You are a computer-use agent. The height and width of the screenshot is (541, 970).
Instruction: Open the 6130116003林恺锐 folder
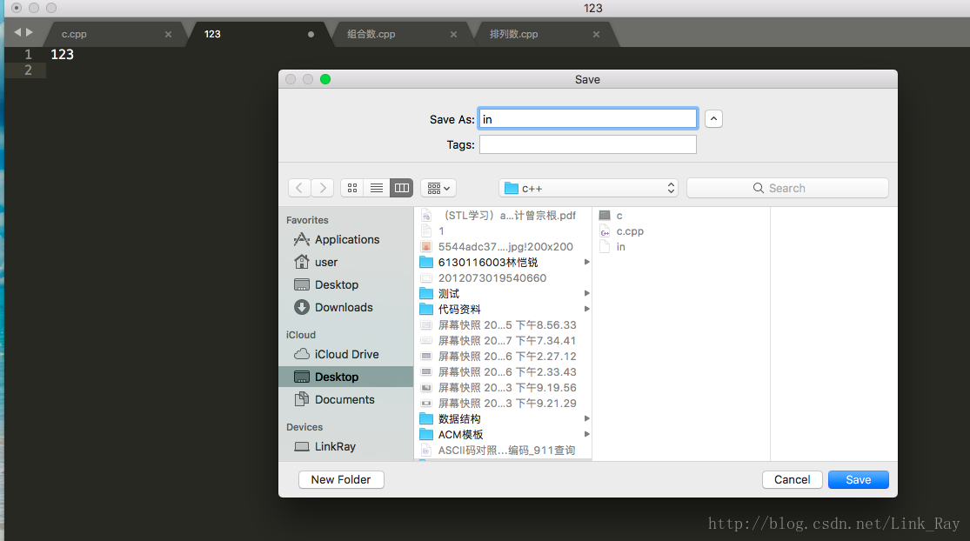pyautogui.click(x=487, y=262)
